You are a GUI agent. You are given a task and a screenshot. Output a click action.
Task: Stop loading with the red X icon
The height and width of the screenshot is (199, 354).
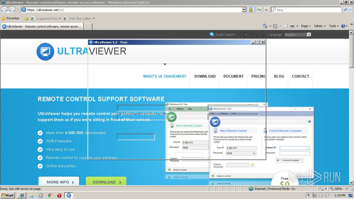pyautogui.click(x=266, y=10)
